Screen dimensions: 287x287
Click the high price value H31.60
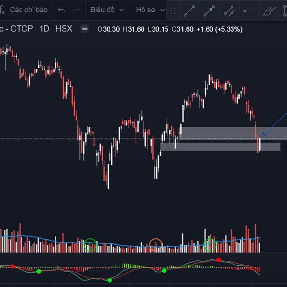133,29
